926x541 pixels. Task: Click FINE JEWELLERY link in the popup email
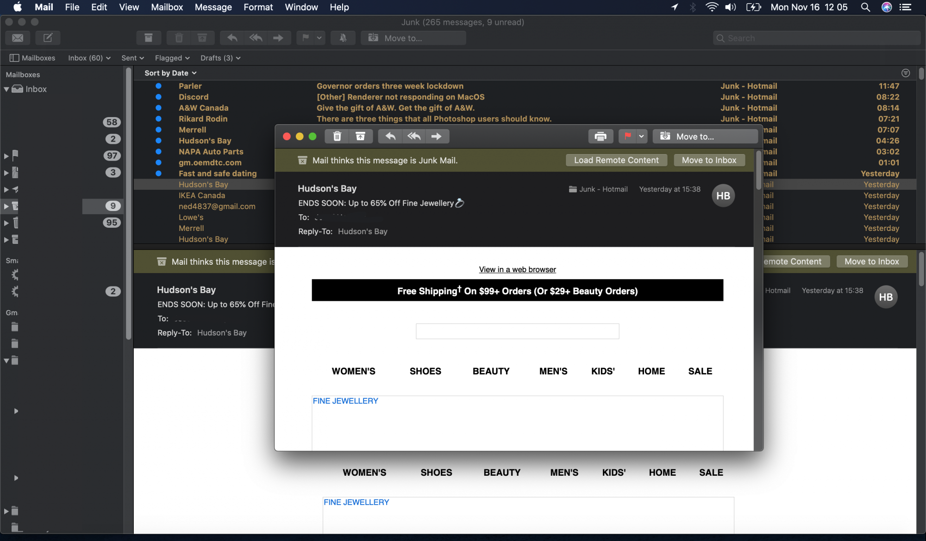pos(345,401)
